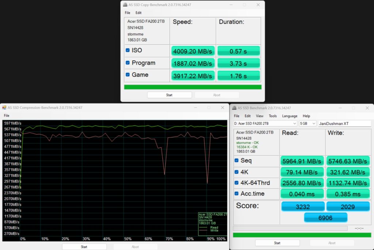Screen dimensions: 374x250
Task: Click Abort in Compression-Benchmark window
Action: coord(135,247)
